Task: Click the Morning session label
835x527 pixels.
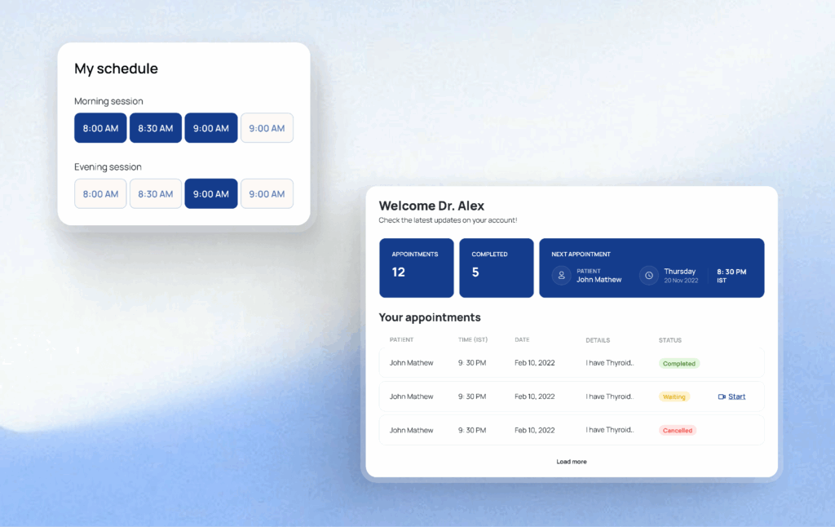Action: [x=108, y=101]
